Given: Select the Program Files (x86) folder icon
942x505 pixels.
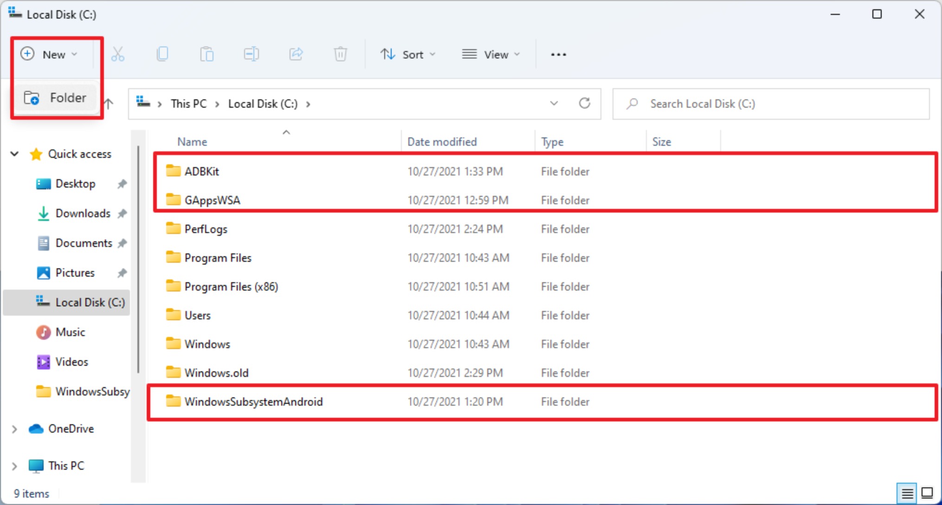Looking at the screenshot, I should click(x=173, y=286).
